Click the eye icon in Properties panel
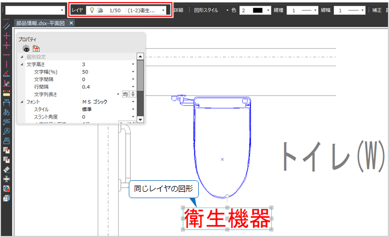Image resolution: width=389 pixels, height=237 pixels. pyautogui.click(x=25, y=48)
